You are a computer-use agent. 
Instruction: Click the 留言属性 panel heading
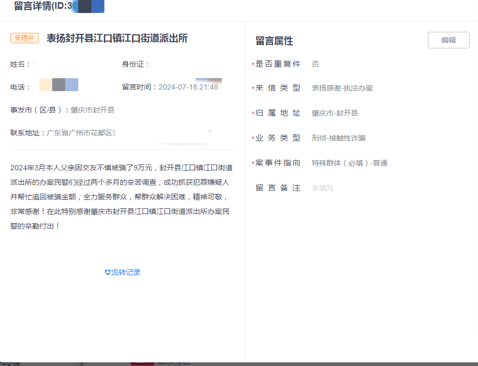point(274,41)
